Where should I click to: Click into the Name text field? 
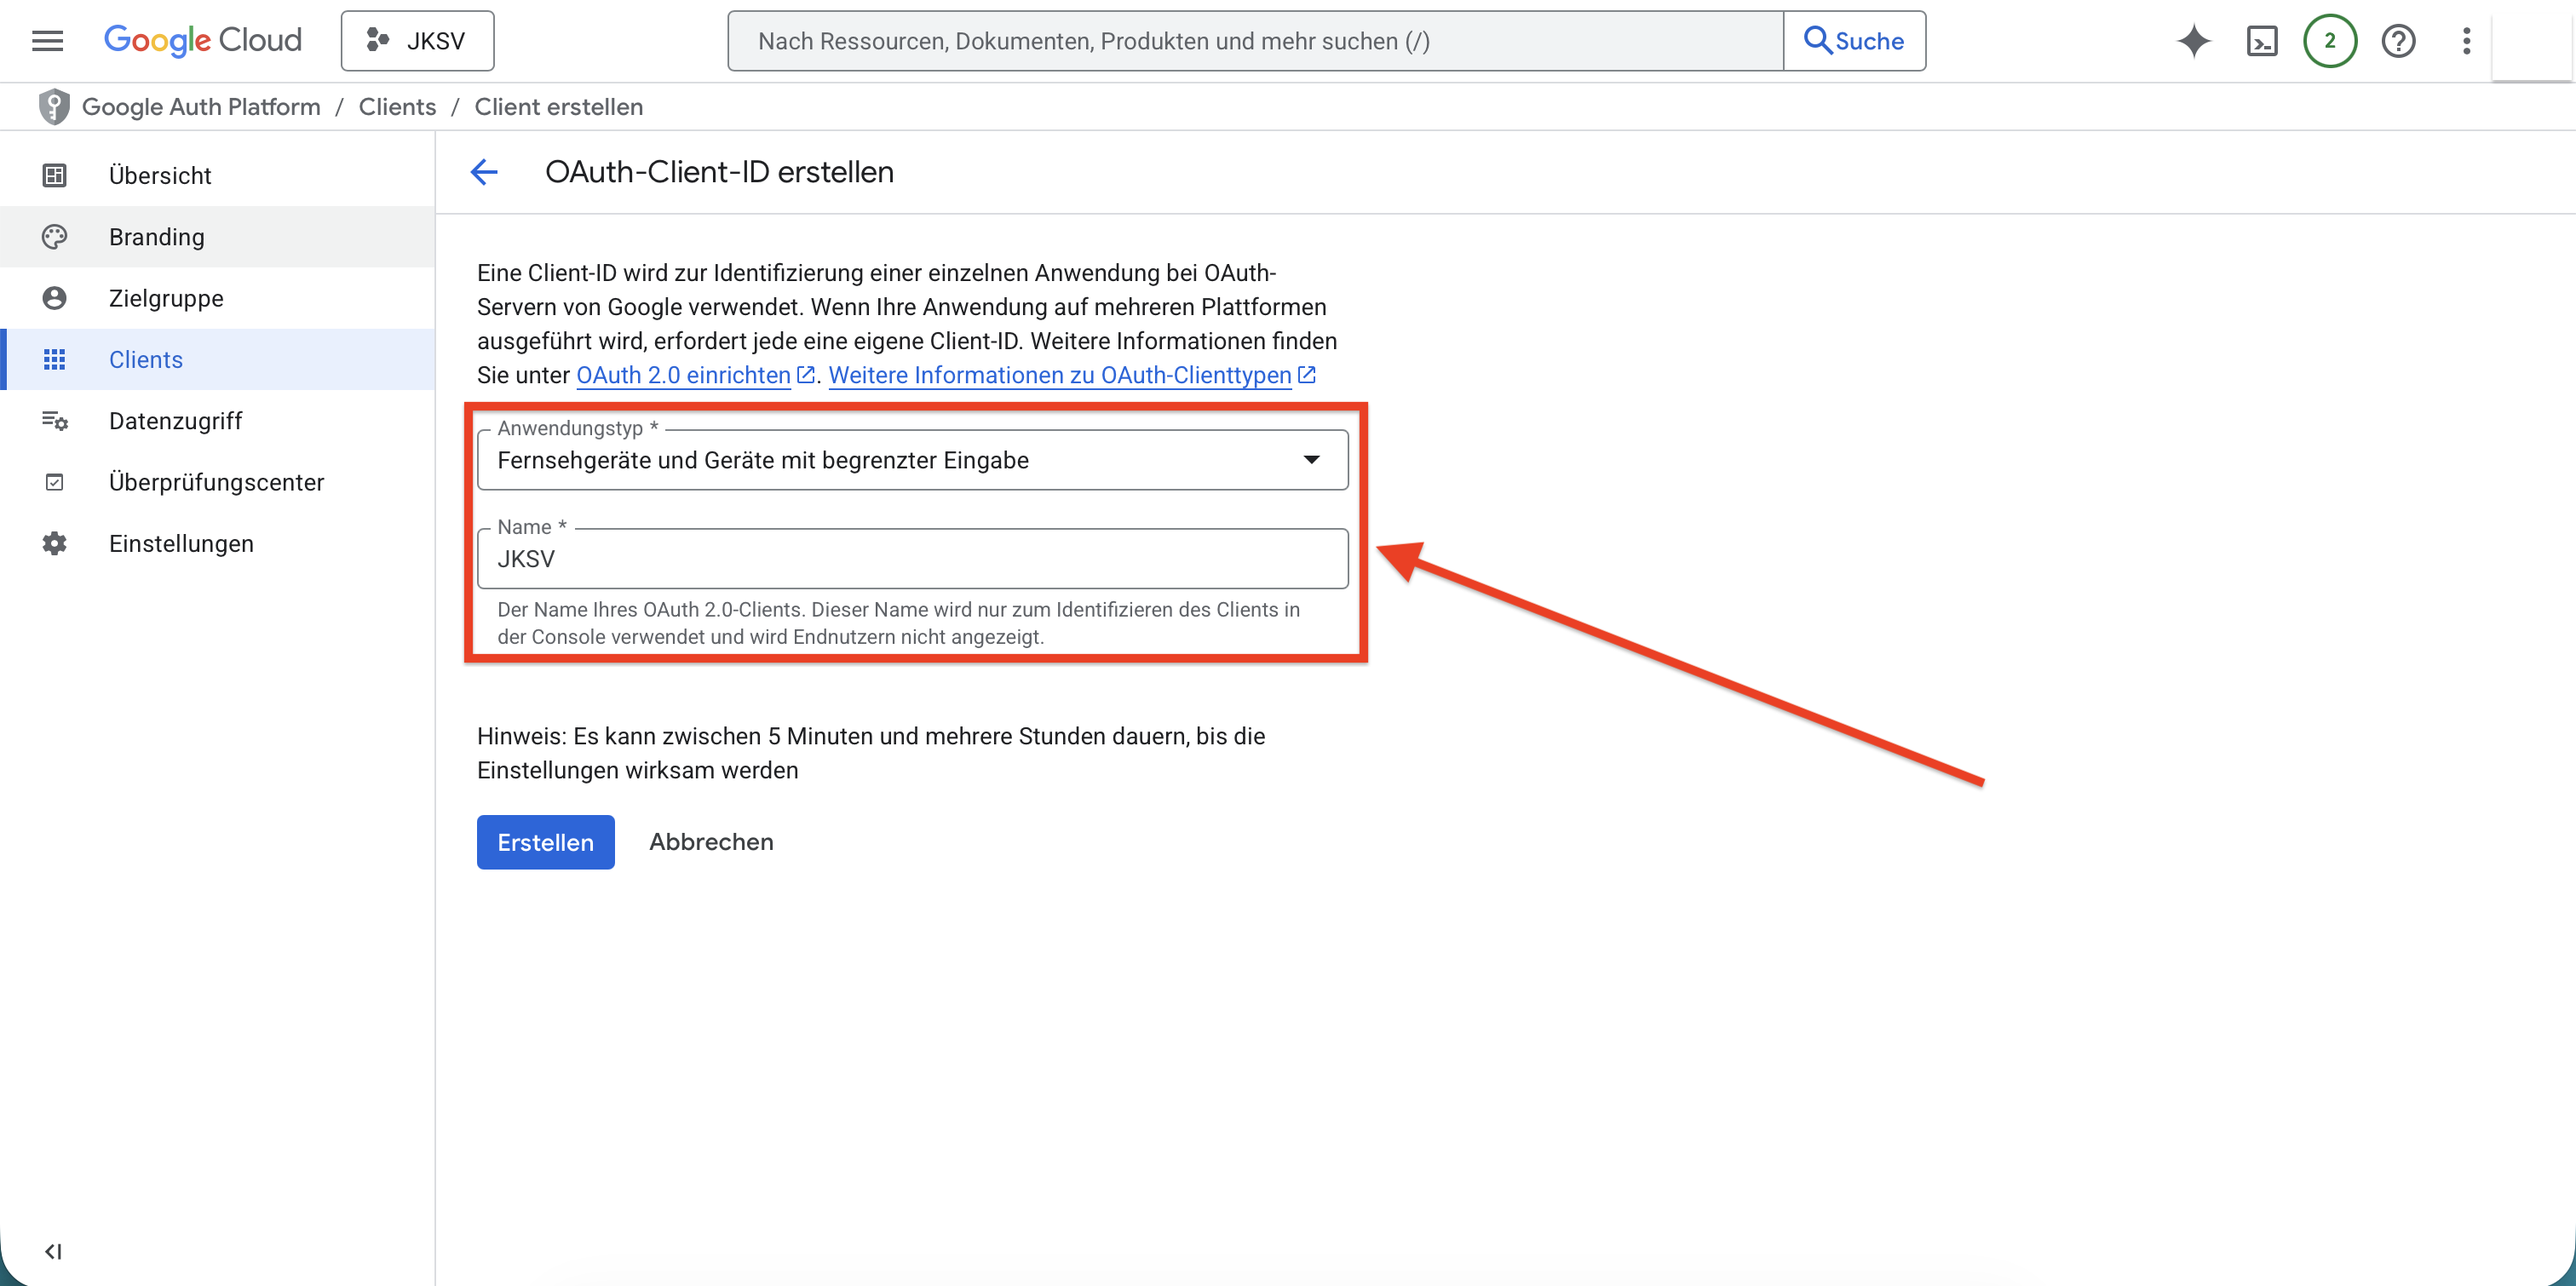(x=912, y=559)
